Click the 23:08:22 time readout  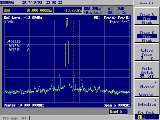pyautogui.click(x=54, y=2)
